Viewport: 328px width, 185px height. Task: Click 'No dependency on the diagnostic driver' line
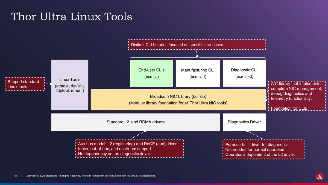coord(114,154)
